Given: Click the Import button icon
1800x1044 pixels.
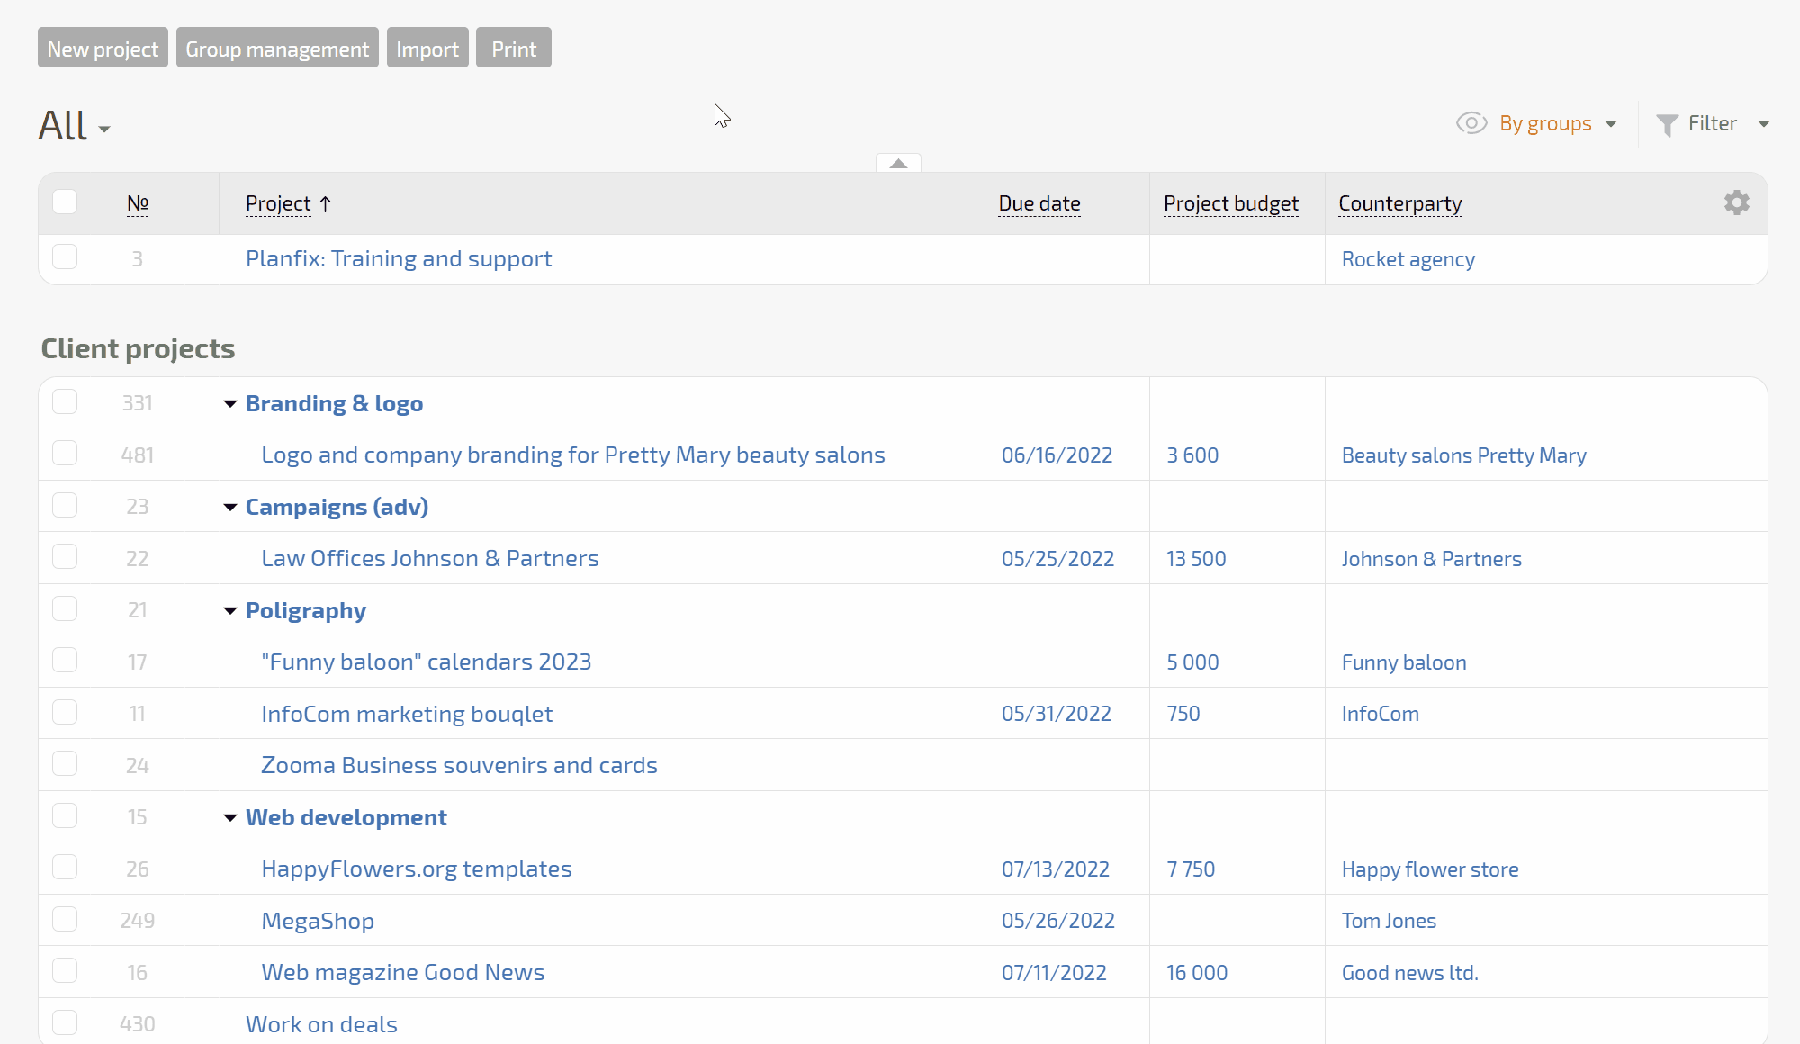Looking at the screenshot, I should click(x=428, y=49).
